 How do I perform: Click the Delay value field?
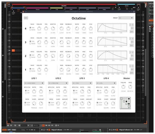click(32, 130)
